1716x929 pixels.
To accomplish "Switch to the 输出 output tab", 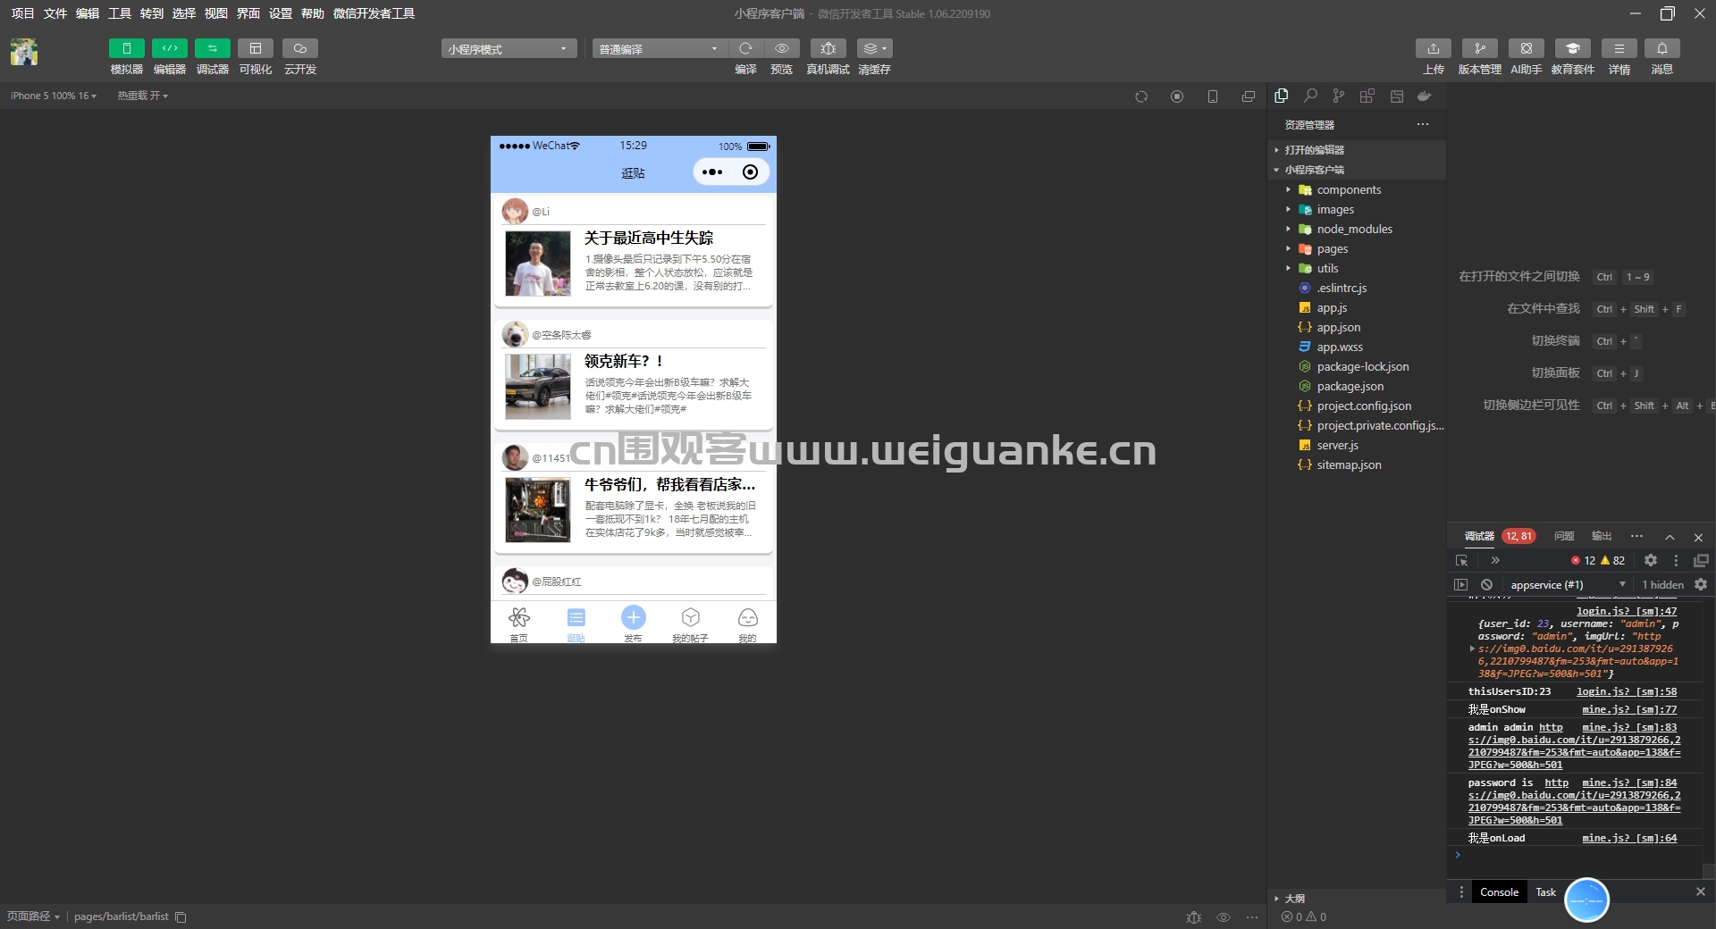I will point(1602,536).
